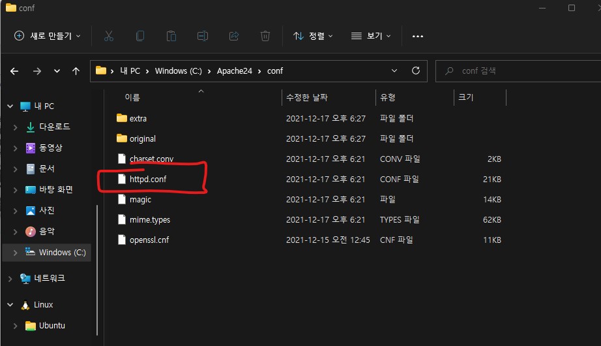Viewport: 601px width, 346px height.
Task: Sort by 유형 column header
Action: [x=387, y=97]
